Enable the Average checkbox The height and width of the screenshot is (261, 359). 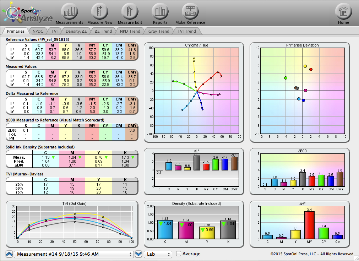pyautogui.click(x=179, y=254)
